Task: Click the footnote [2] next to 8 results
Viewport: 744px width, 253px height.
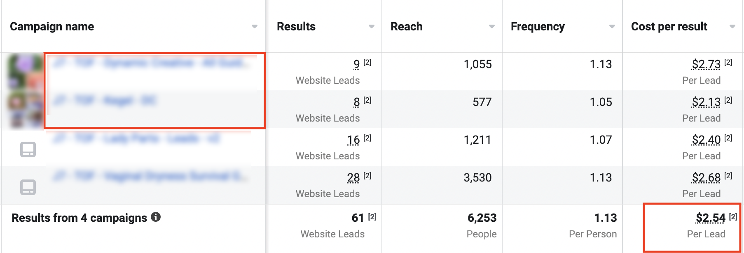Action: [x=367, y=100]
